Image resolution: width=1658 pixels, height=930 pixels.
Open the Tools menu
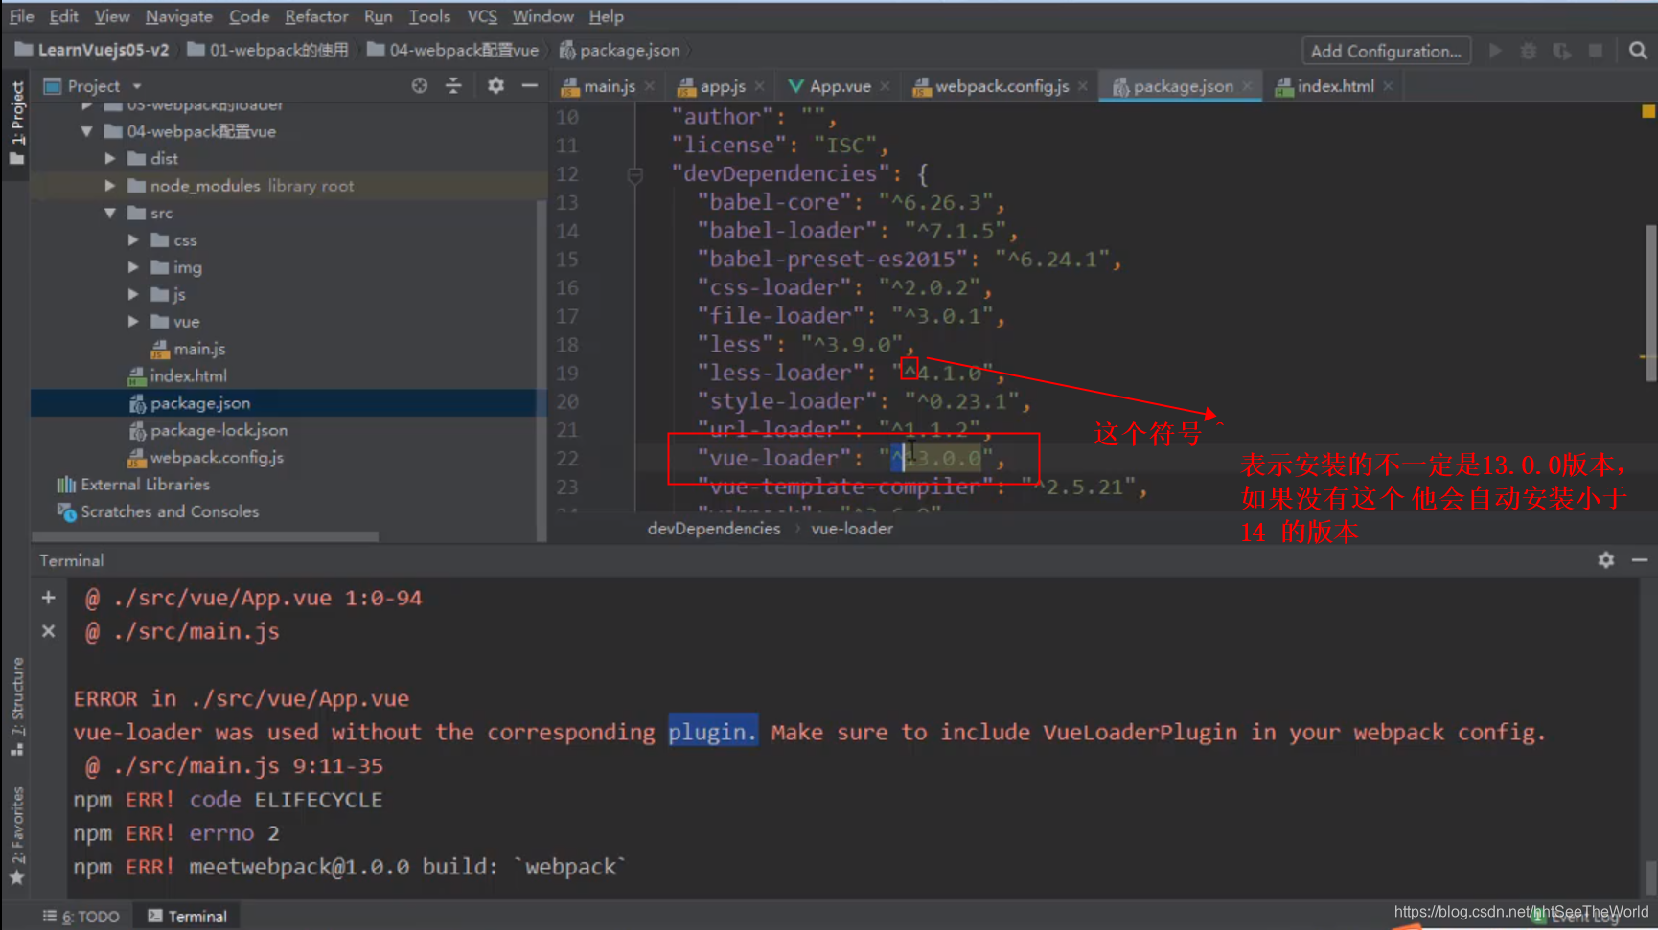pyautogui.click(x=429, y=16)
